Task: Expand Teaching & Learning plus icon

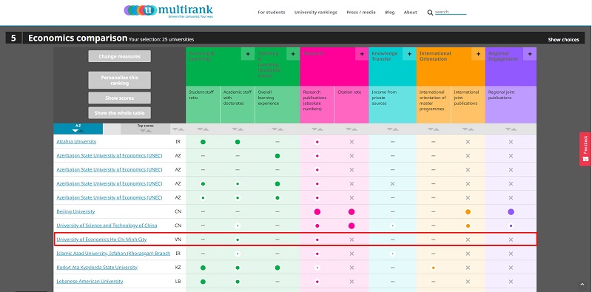Action: [x=248, y=54]
